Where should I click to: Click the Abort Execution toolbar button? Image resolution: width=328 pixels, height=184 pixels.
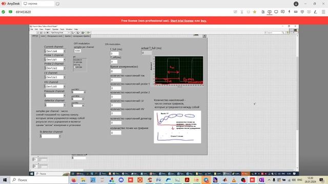(x=45, y=33)
